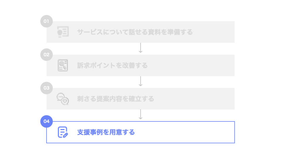Click the magnifier document icon in step 02
Screen dimensions: 281x158
tap(63, 65)
